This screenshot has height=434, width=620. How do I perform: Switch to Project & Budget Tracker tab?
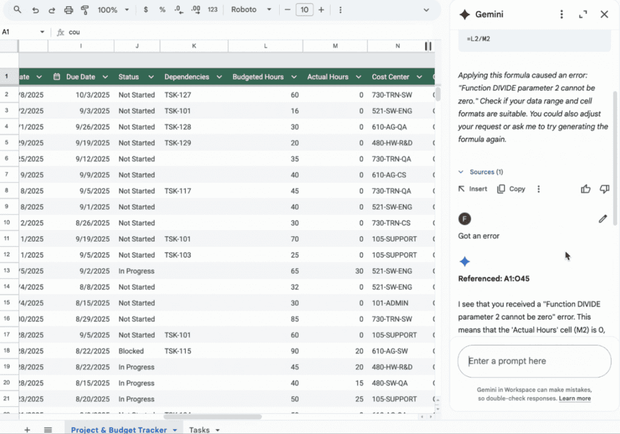tap(119, 430)
